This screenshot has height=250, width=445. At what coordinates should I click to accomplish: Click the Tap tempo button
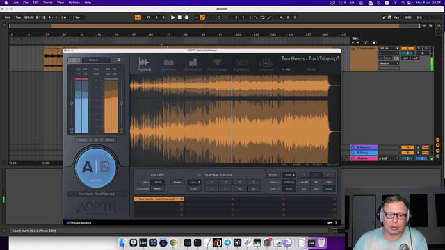point(18,17)
